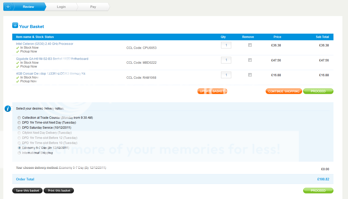The image size is (348, 199).
Task: Open the Intel Celeron G530 product link
Action: (45, 44)
